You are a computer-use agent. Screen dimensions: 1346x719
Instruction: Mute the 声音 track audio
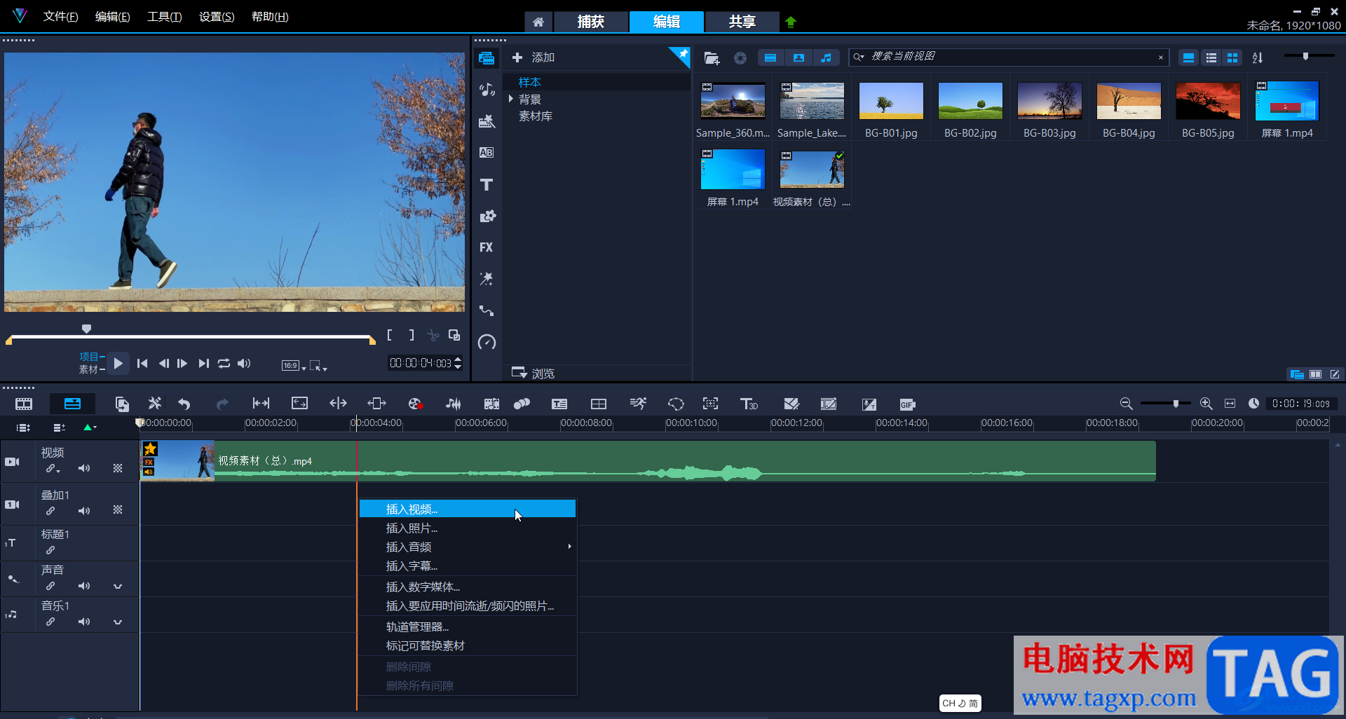pos(84,586)
